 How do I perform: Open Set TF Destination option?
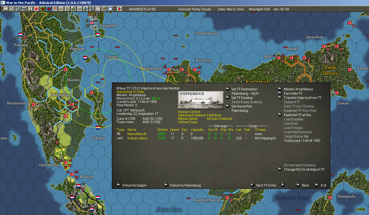click(244, 89)
